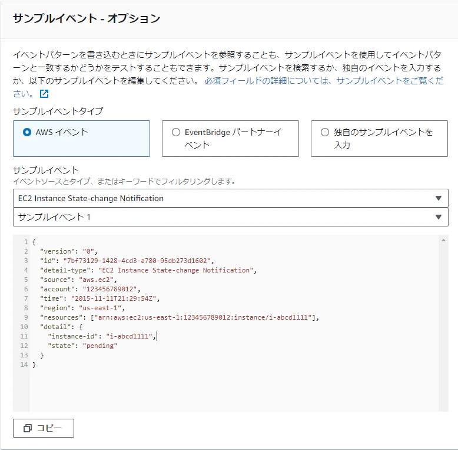This screenshot has height=450, width=458.
Task: Click the "detail-type" line in the JSON
Action: (148, 270)
